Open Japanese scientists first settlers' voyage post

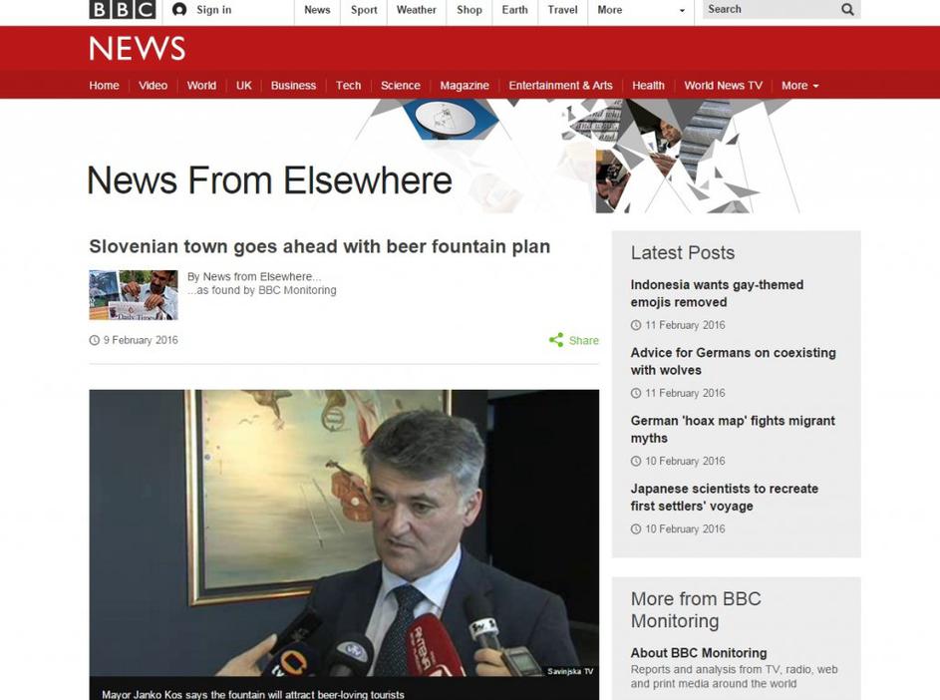pyautogui.click(x=724, y=498)
